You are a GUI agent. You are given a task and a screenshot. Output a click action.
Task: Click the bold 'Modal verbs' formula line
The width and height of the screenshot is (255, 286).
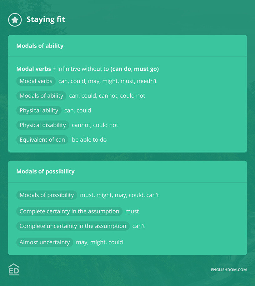(87, 69)
